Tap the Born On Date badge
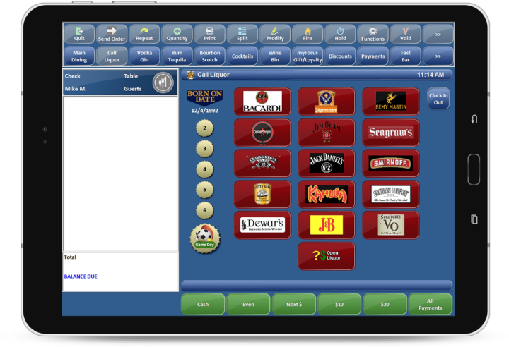The height and width of the screenshot is (347, 509). (x=204, y=98)
